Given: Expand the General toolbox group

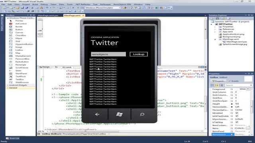Looking at the screenshot, I should [x=8, y=88].
